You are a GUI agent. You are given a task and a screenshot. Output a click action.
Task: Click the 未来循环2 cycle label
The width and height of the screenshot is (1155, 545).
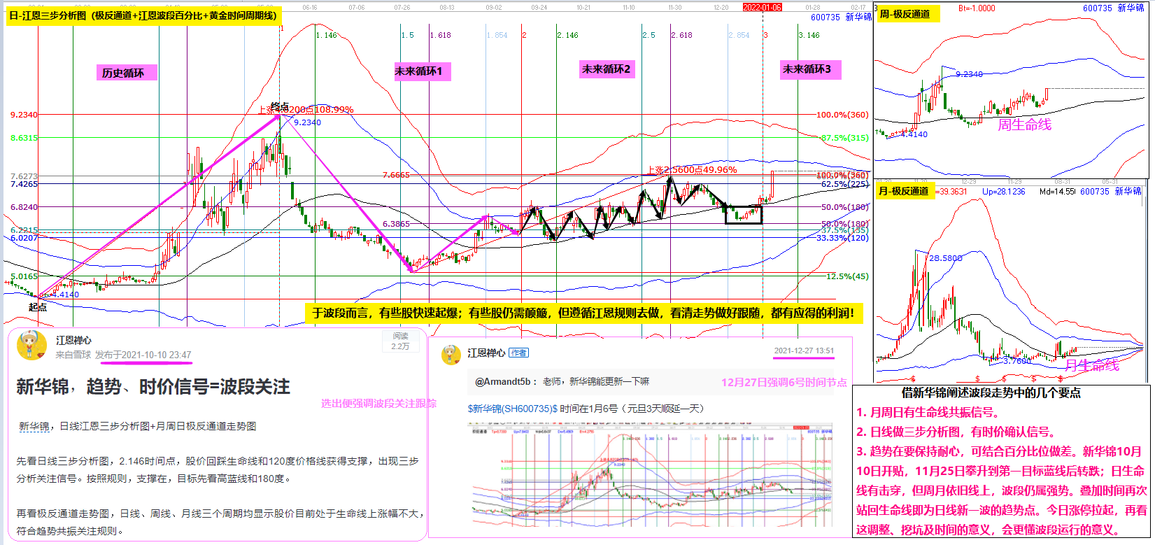pyautogui.click(x=606, y=69)
